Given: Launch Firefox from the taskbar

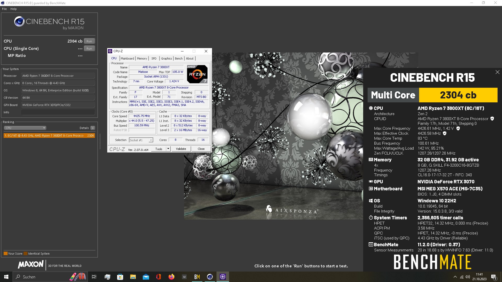Looking at the screenshot, I should click(x=171, y=277).
